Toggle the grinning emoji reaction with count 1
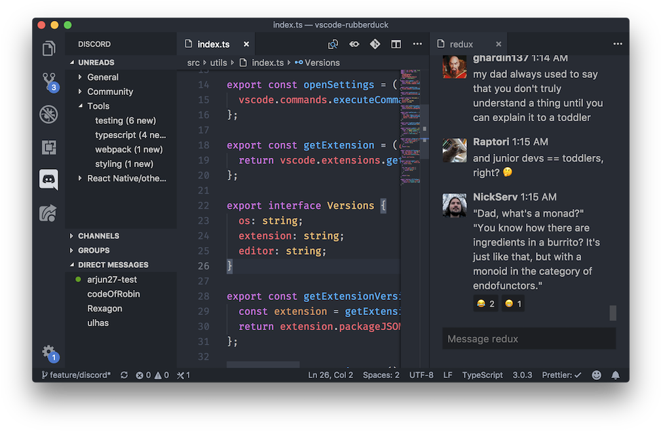This screenshot has width=661, height=431. pyautogui.click(x=512, y=304)
